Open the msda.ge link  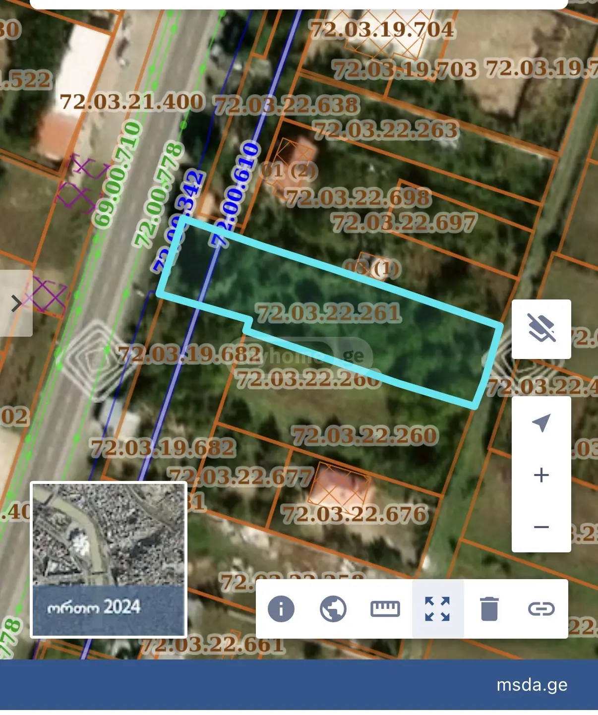532,685
